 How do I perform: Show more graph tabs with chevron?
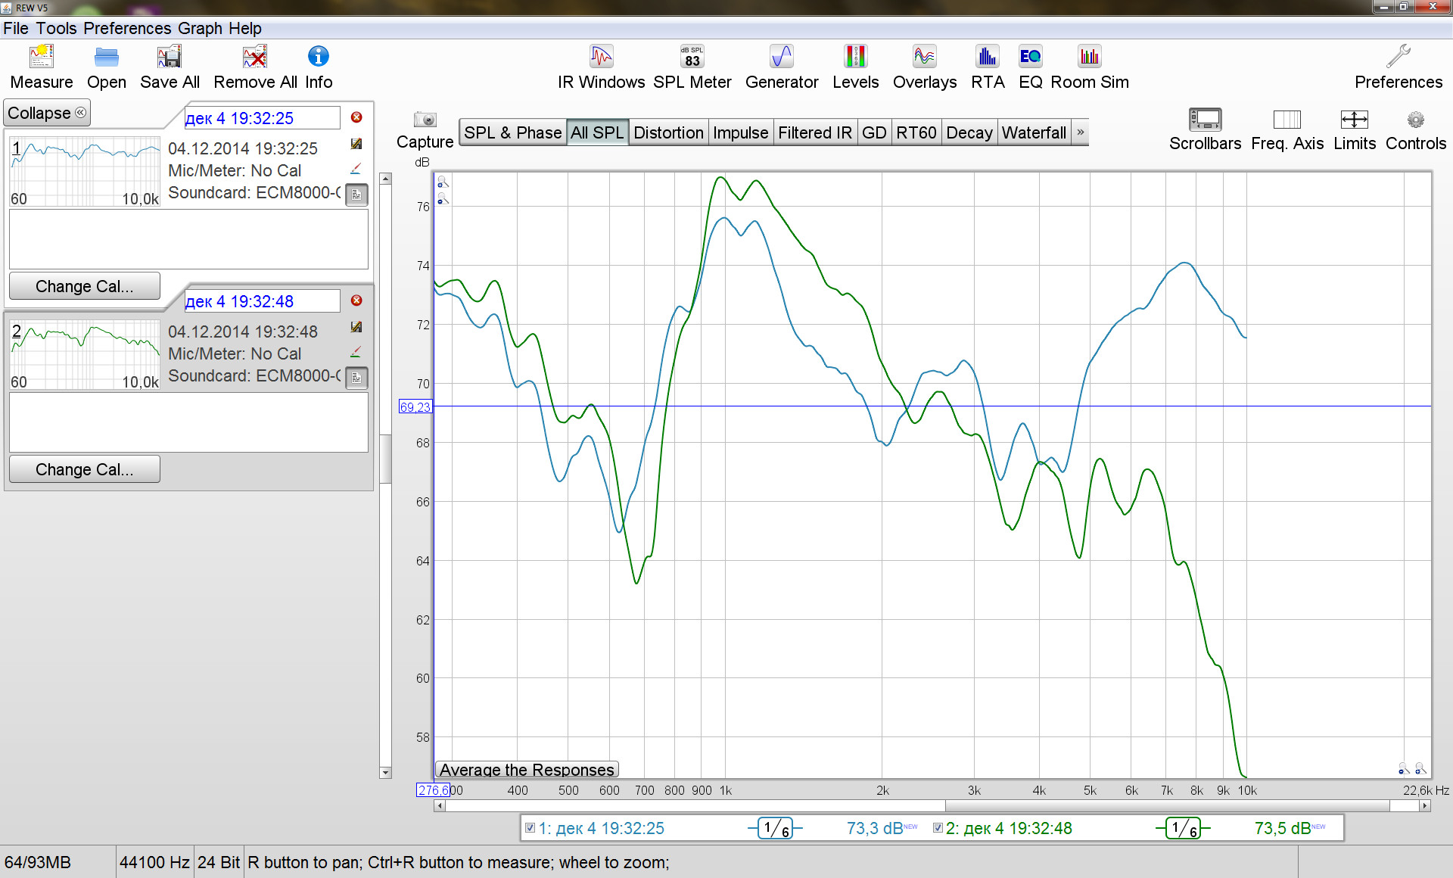coord(1081,132)
